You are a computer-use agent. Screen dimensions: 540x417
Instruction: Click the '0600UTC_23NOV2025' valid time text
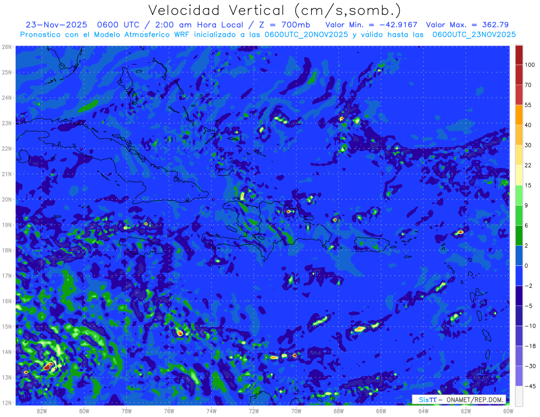474,35
